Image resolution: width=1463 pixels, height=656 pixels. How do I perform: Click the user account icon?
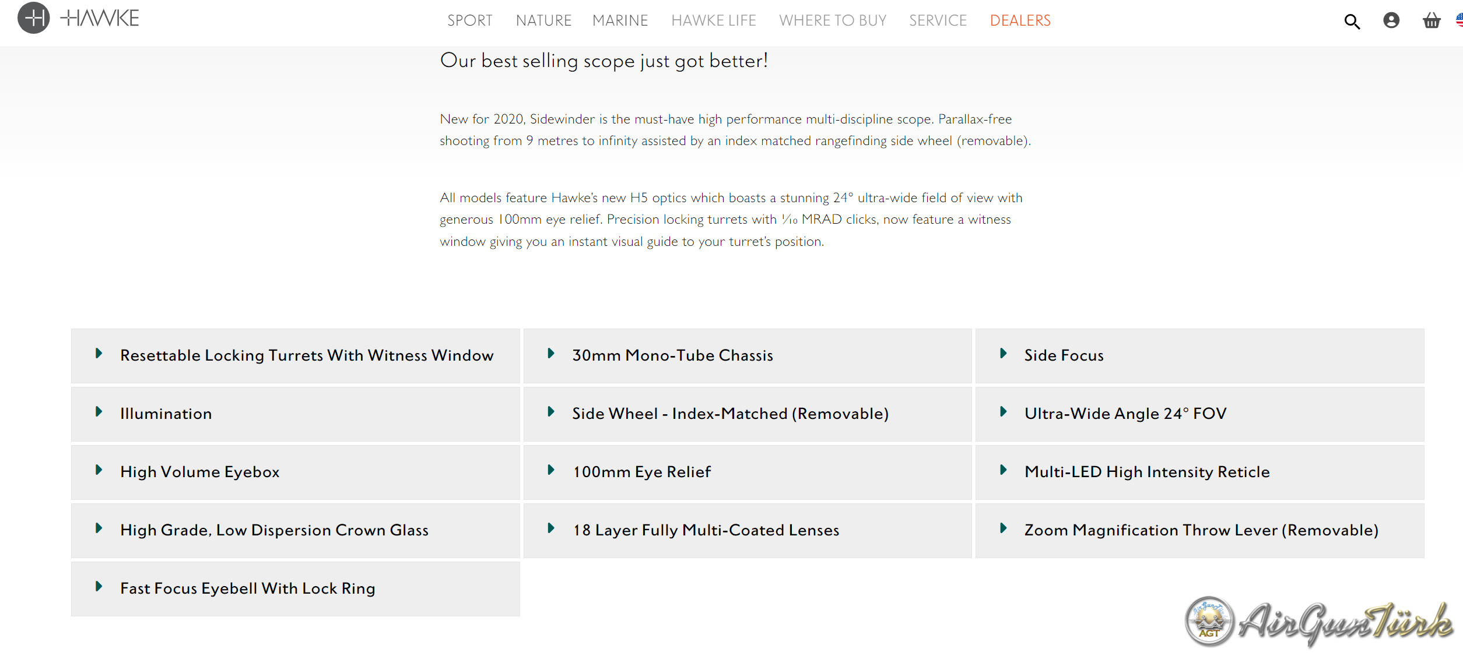pos(1391,21)
